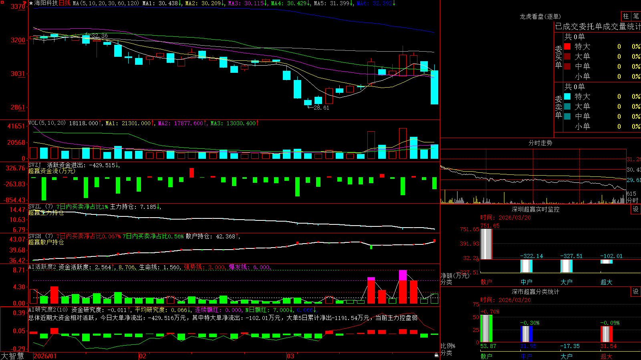
Task: Click teal 中单 sell-order swatch
Action: (x=567, y=116)
